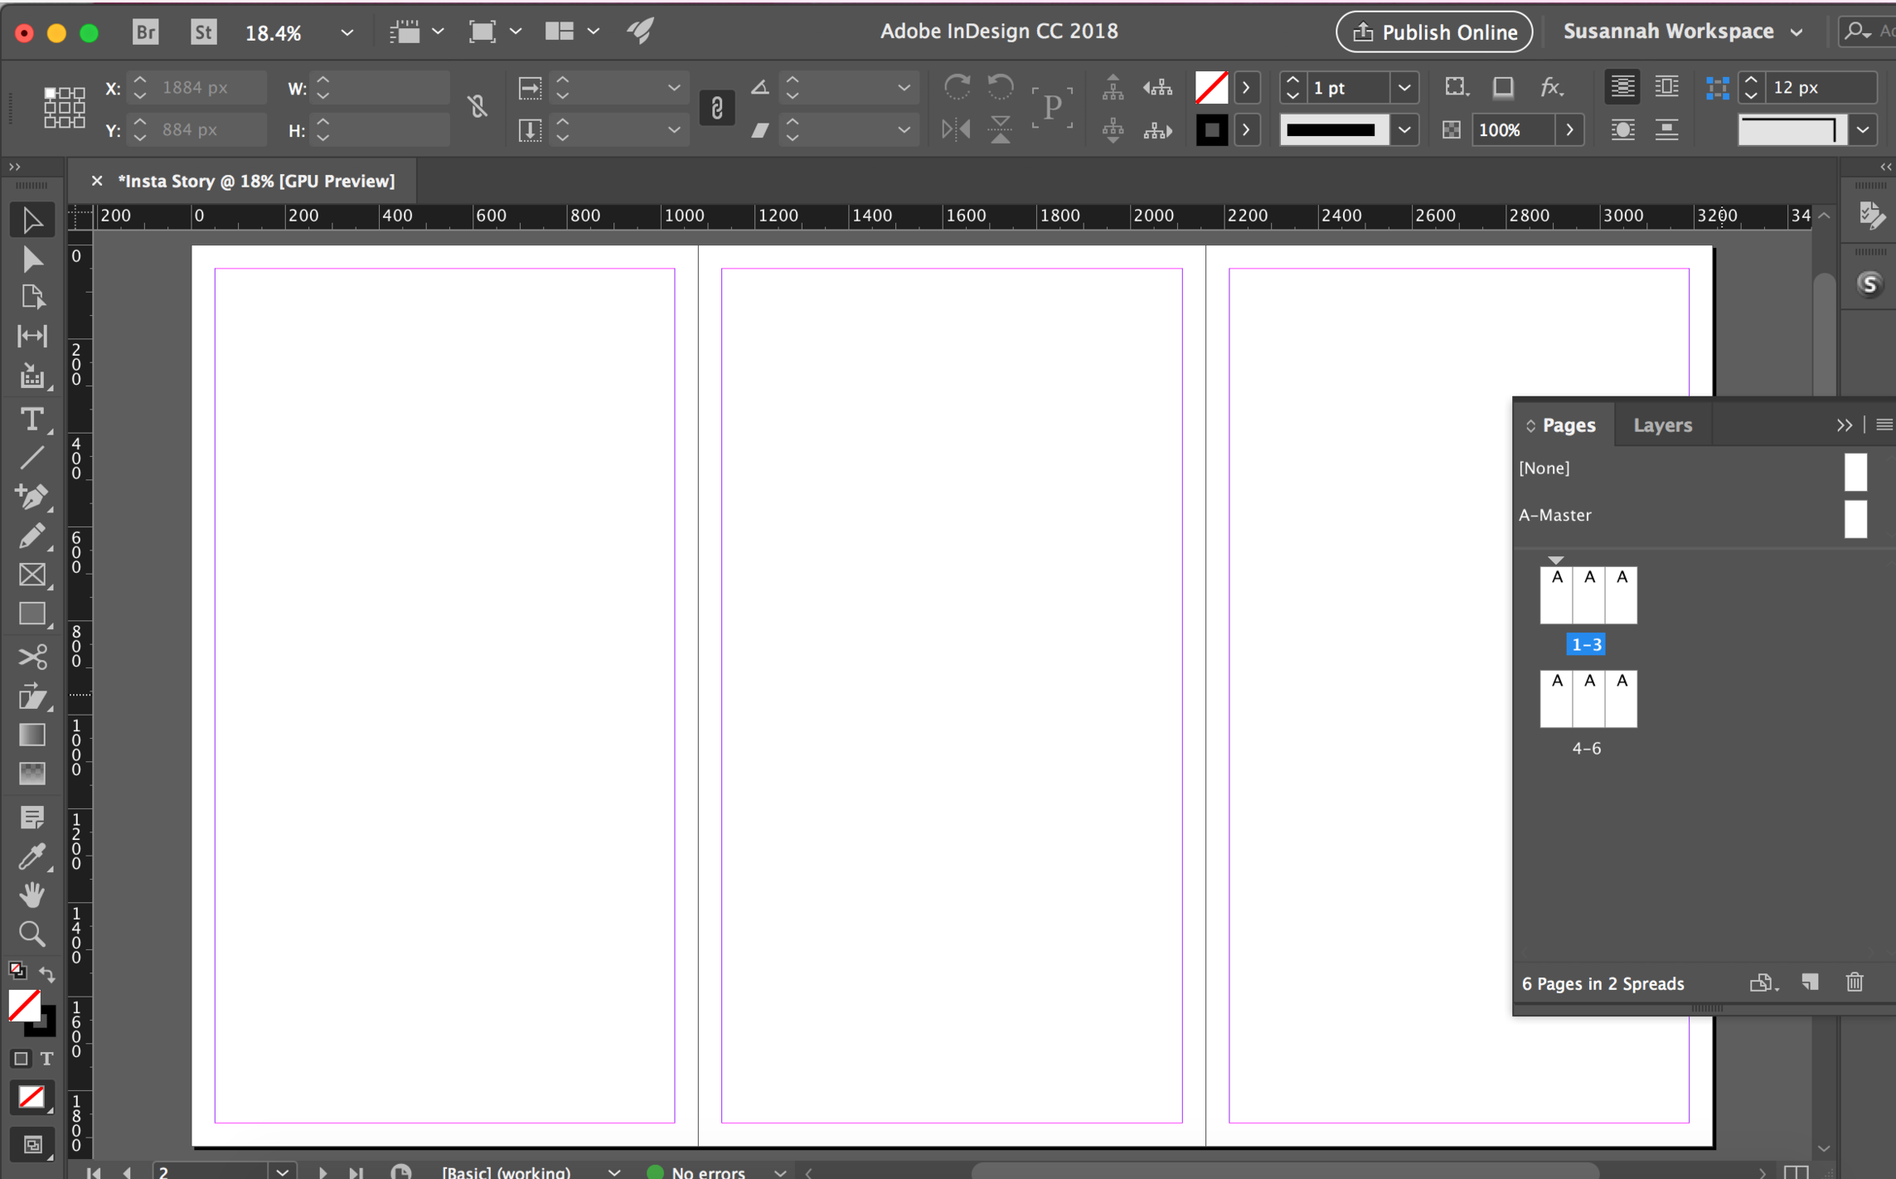Delete selected pages using trash button

click(x=1855, y=982)
